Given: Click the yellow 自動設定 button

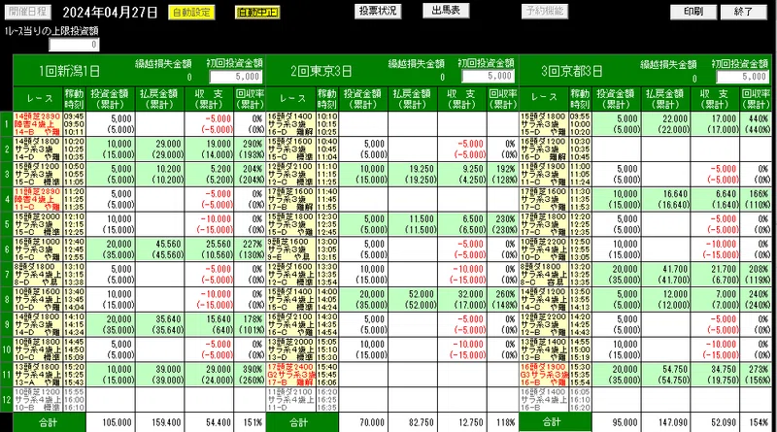Looking at the screenshot, I should 191,13.
